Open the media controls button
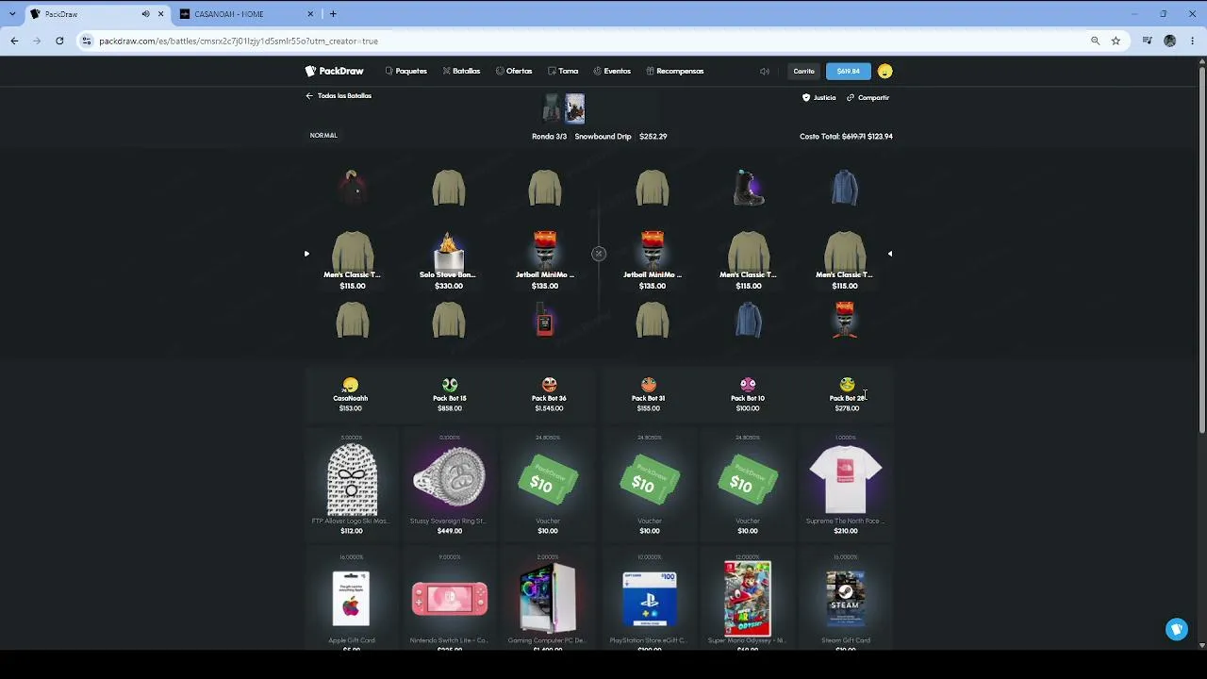The image size is (1207, 679). 1147,41
